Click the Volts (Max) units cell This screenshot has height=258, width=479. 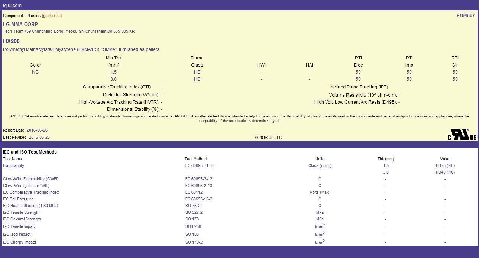click(x=320, y=192)
